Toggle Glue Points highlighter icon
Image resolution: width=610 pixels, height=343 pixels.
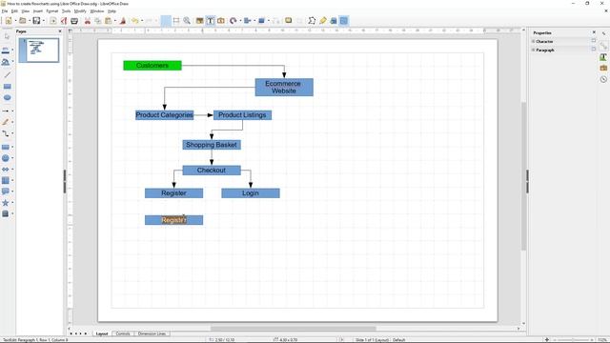click(x=322, y=21)
